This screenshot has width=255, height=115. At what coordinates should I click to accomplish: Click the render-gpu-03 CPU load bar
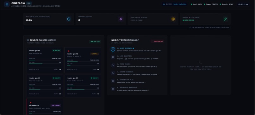tap(45, 89)
